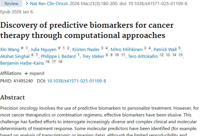Click author Mitro Miihkinen
The height and width of the screenshot is (136, 204).
(x=126, y=50)
